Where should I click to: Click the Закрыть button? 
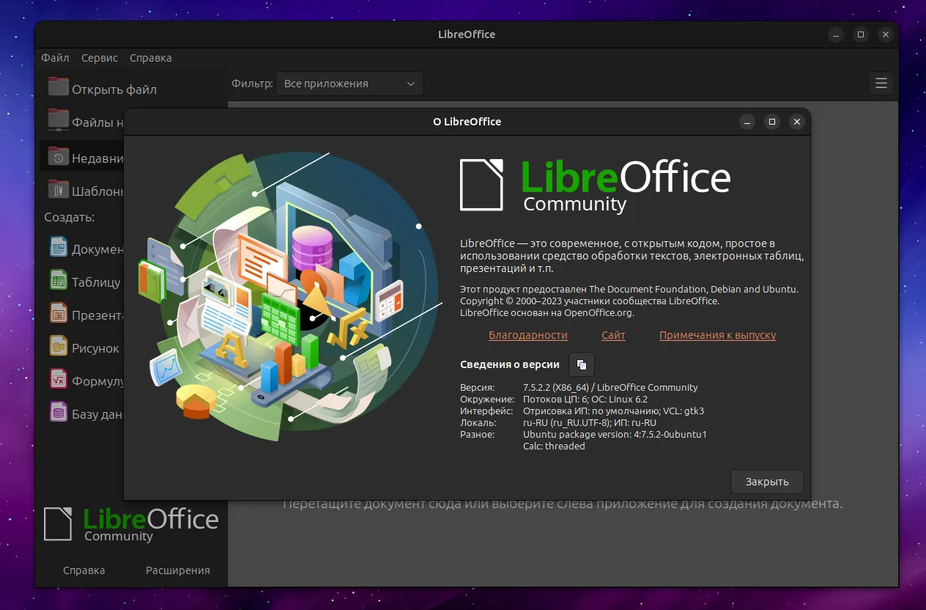coord(767,482)
